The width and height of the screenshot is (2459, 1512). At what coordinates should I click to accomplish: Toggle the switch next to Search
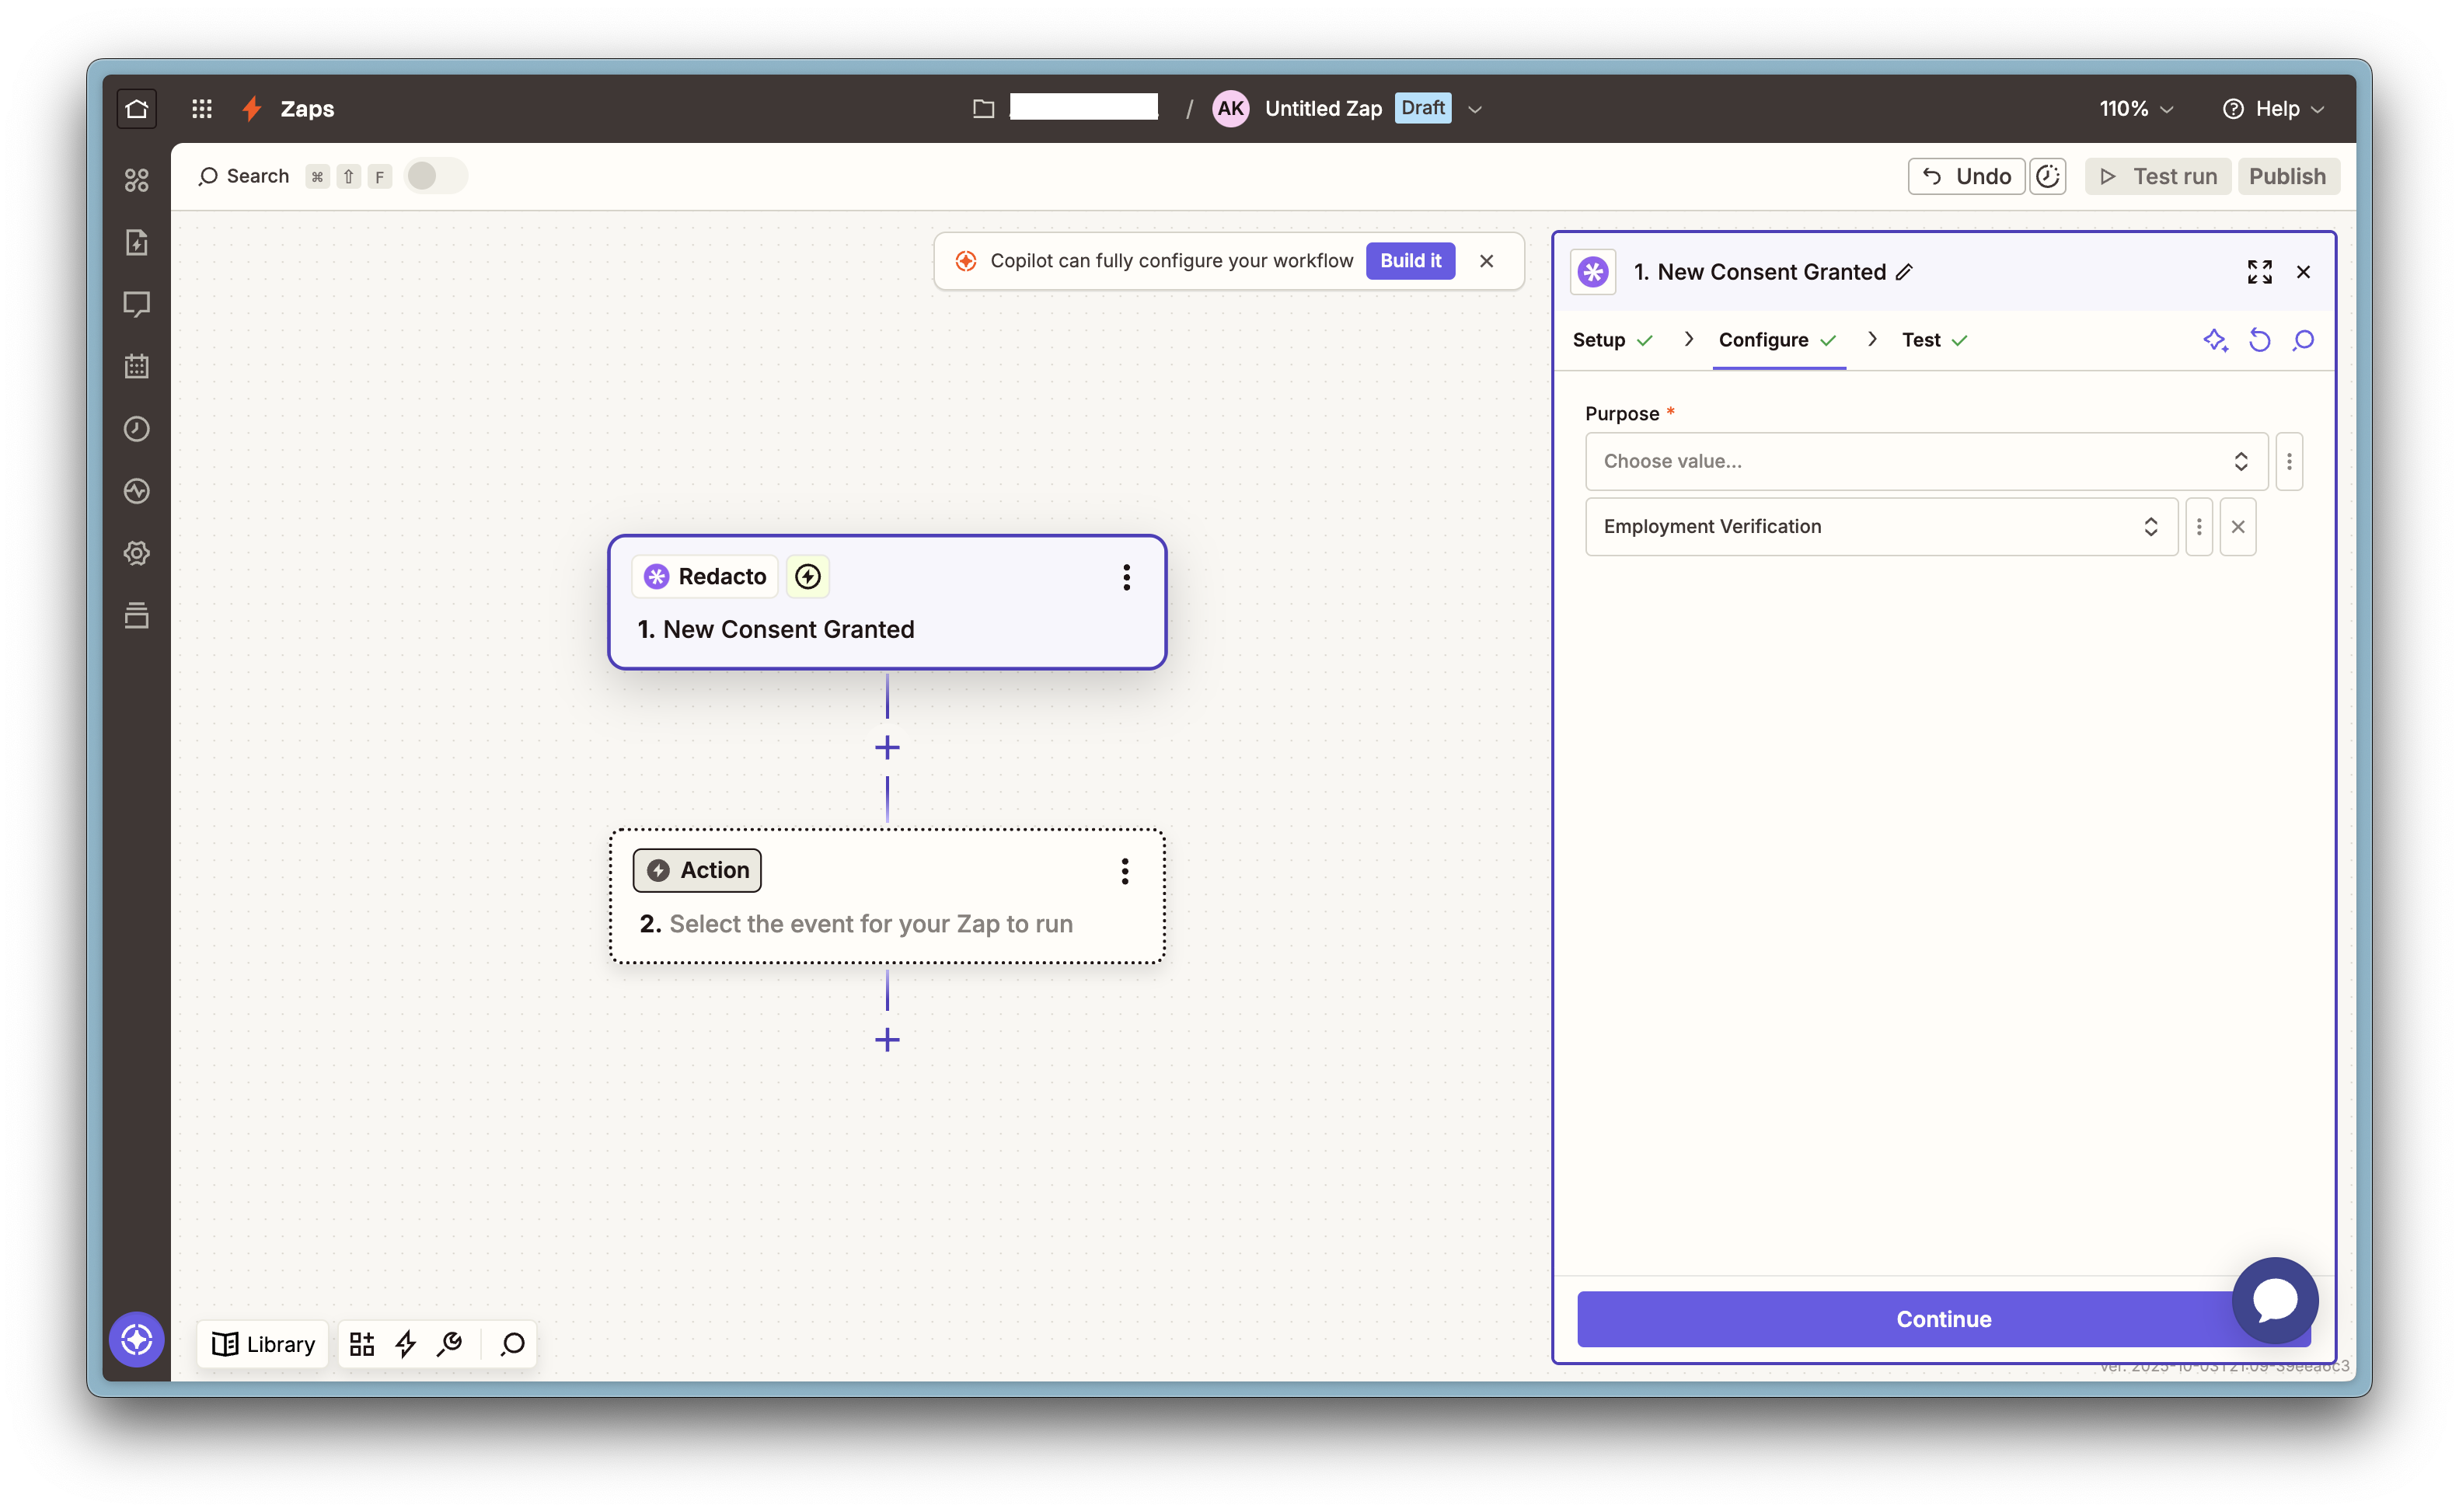pos(435,177)
